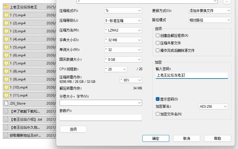Select the 1 (1).mp4 video file icon
Screen dimensions: 238x149
click(6, 15)
